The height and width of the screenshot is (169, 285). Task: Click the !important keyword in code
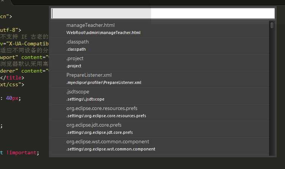(22, 152)
